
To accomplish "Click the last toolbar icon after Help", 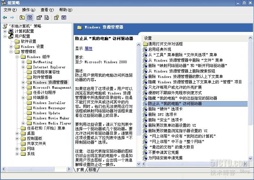I will 64,18.
